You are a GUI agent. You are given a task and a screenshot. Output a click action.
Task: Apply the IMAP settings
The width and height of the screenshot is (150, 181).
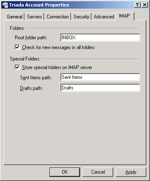131,172
